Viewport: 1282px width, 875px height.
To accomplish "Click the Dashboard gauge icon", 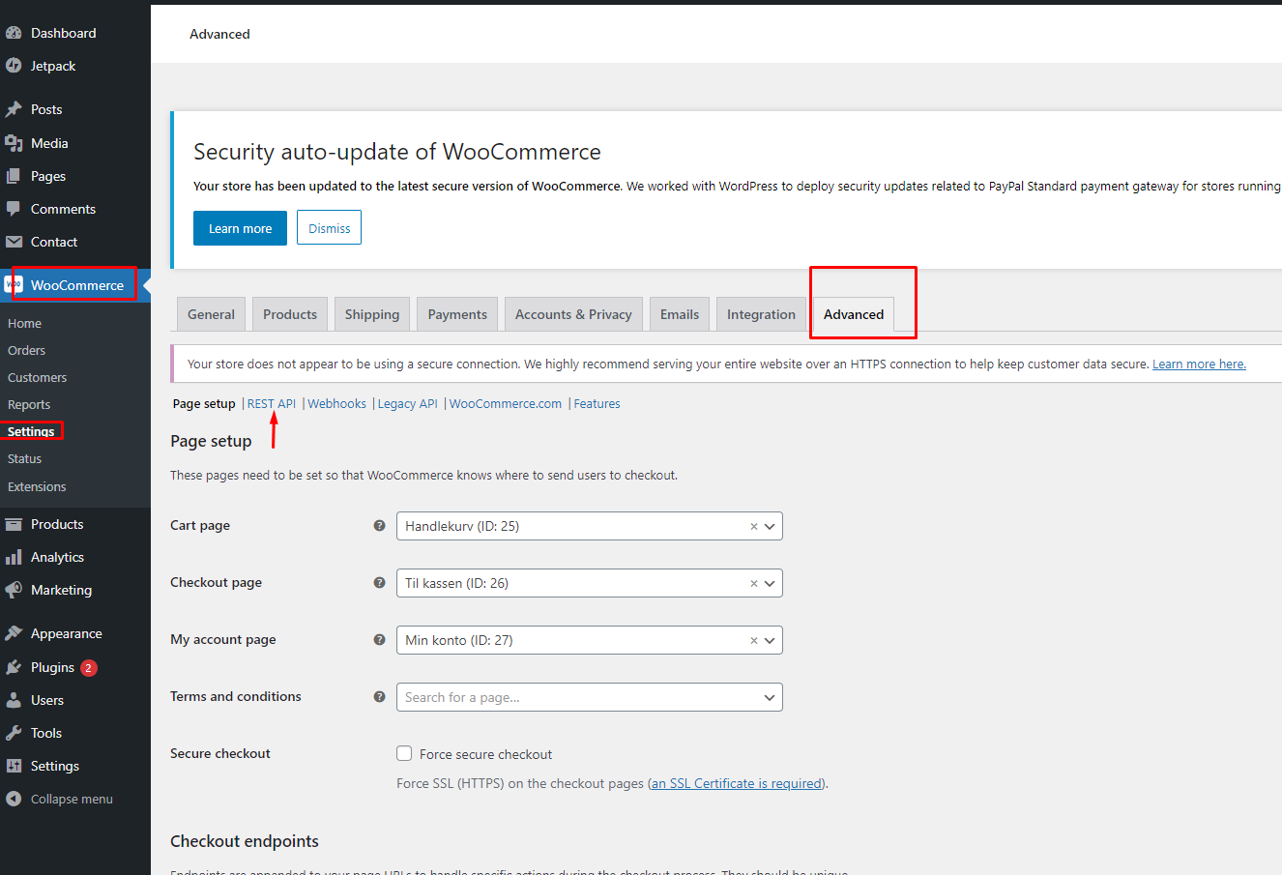I will tap(14, 33).
